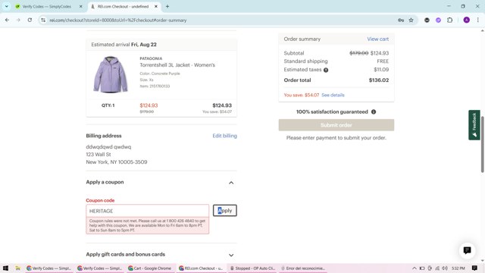Screen dimensions: 485x273
Task: Click the taskbar clock 5:32 PM
Action: click(x=458, y=268)
